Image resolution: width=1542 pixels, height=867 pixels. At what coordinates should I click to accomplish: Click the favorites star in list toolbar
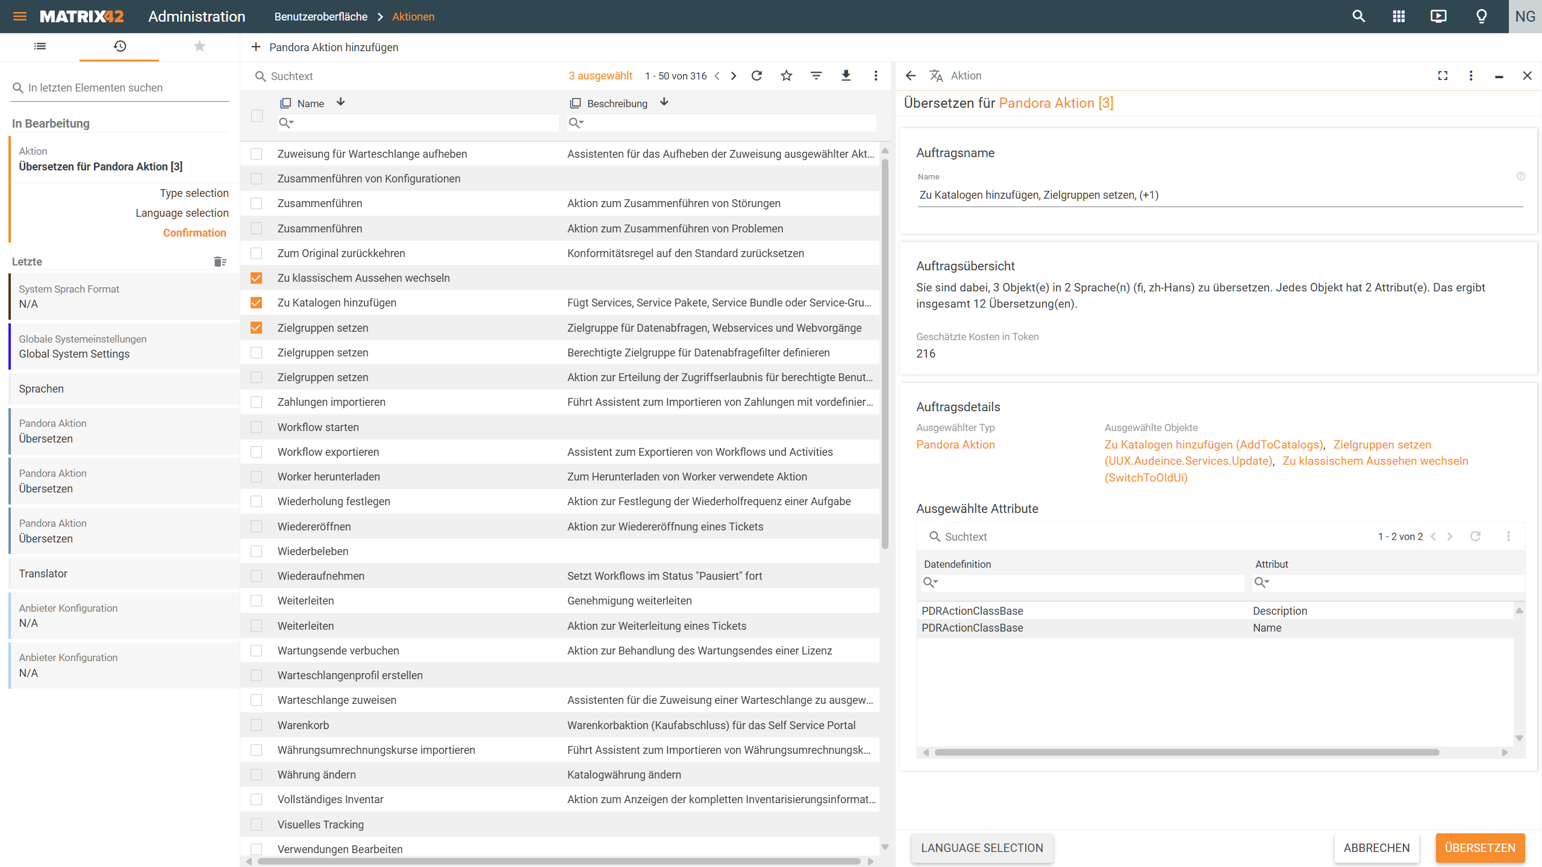(786, 76)
